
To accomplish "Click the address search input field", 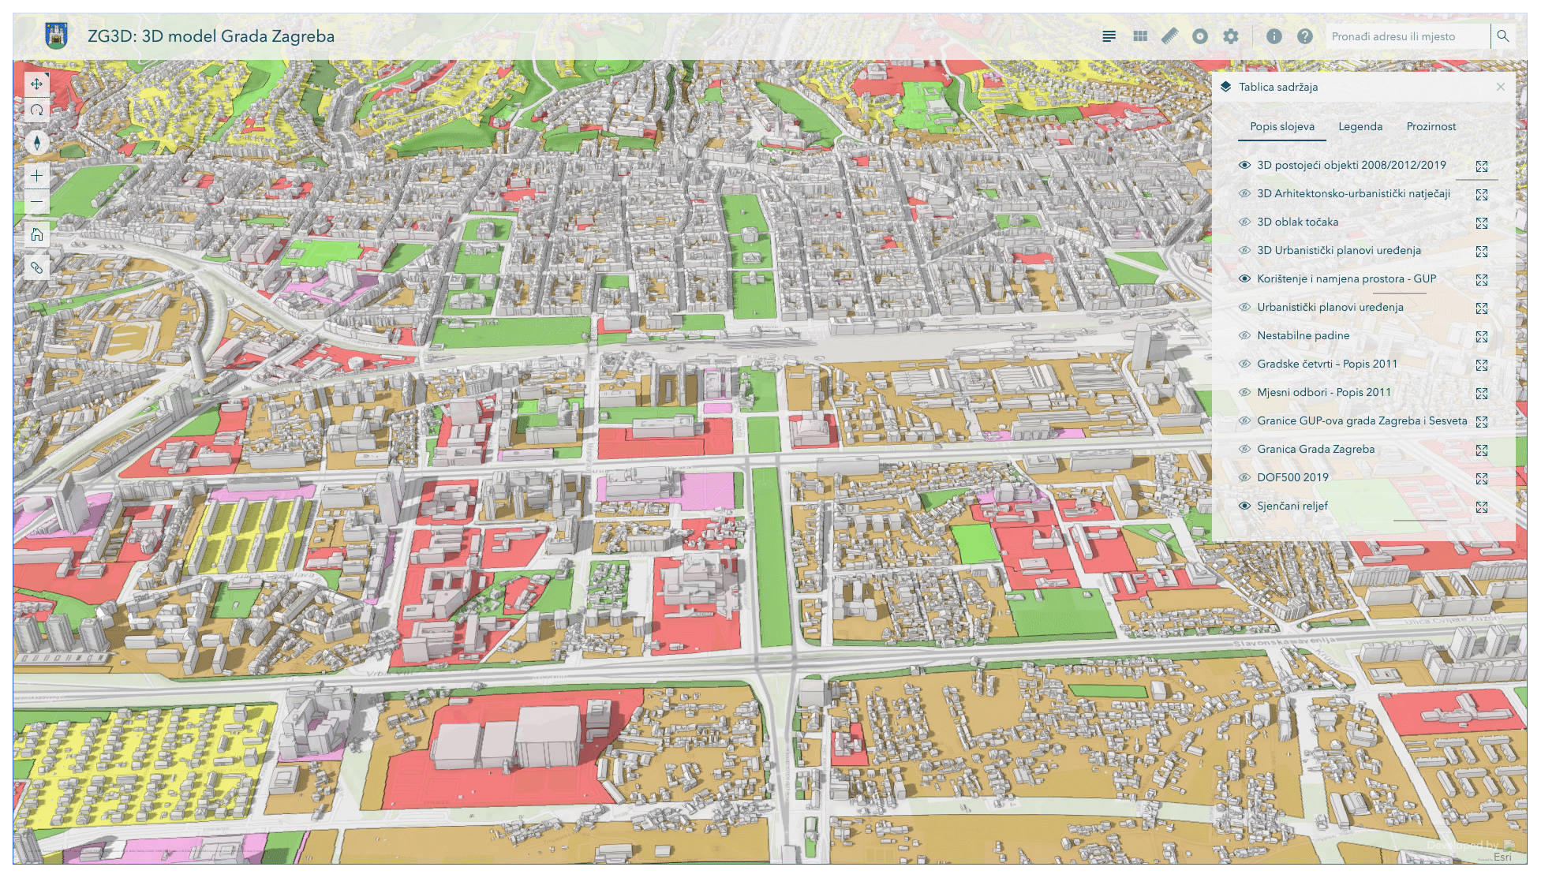I will point(1406,36).
